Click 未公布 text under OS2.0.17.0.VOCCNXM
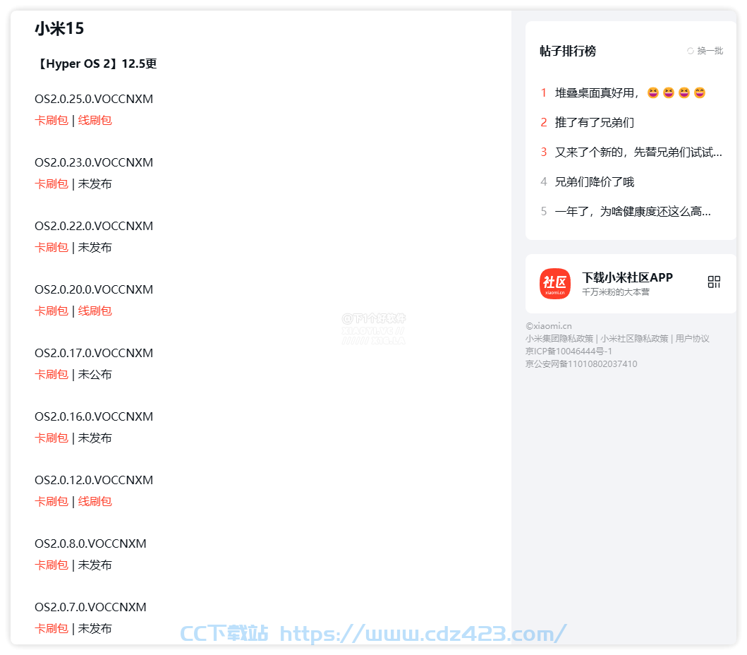Viewport: 747px width, 655px height. point(95,374)
